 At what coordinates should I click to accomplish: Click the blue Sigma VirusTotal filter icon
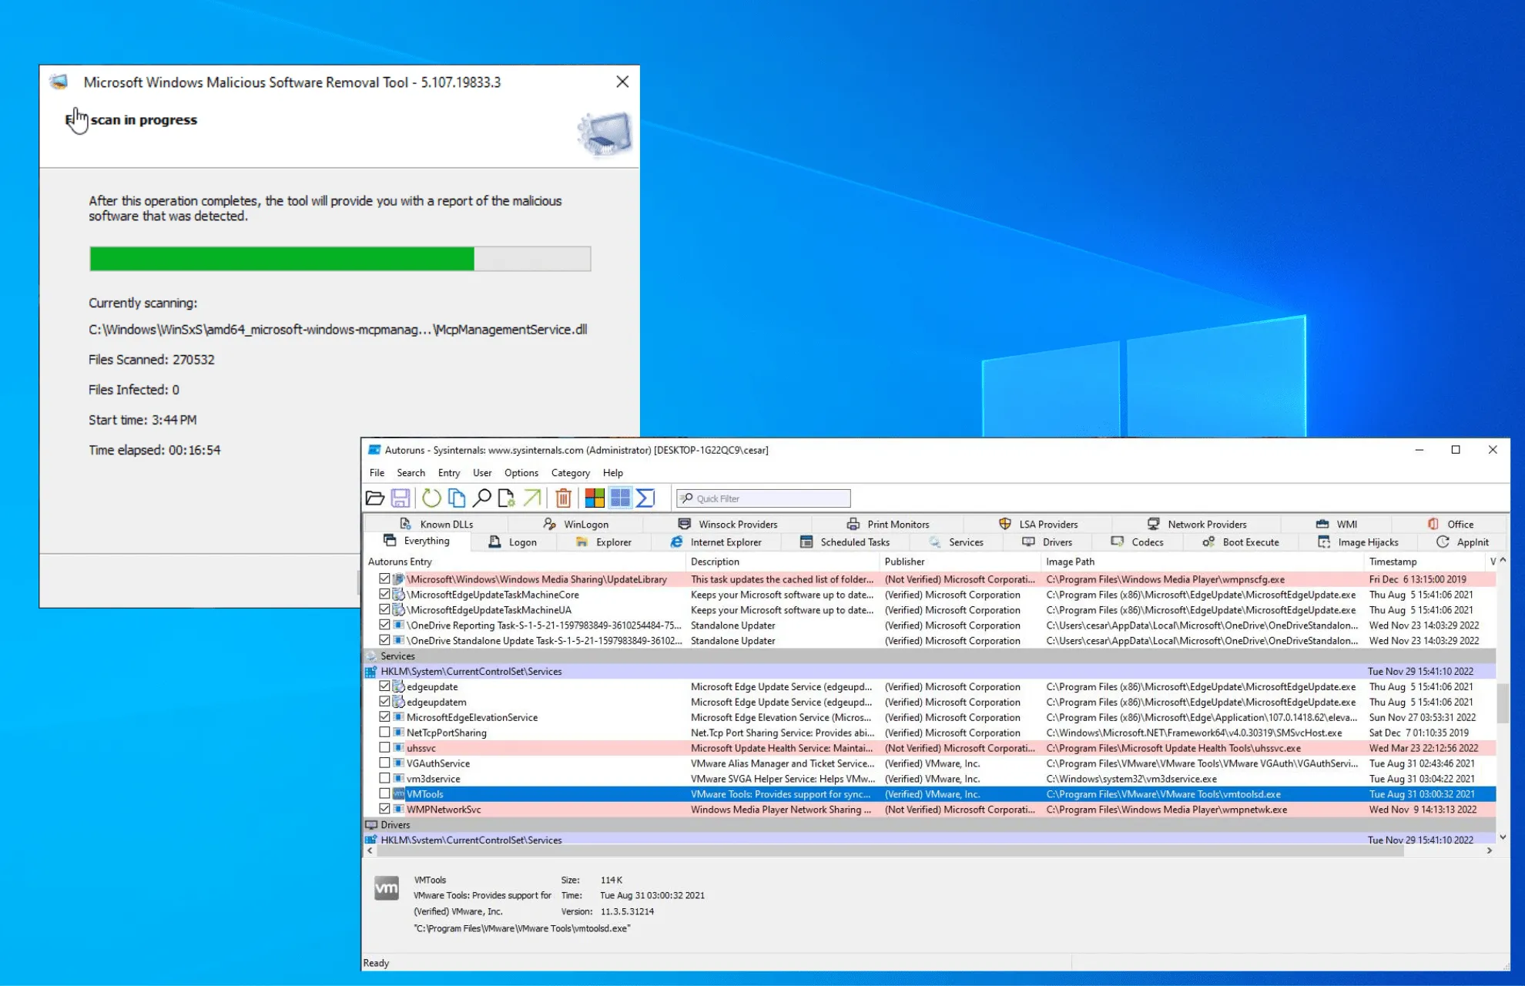[645, 498]
